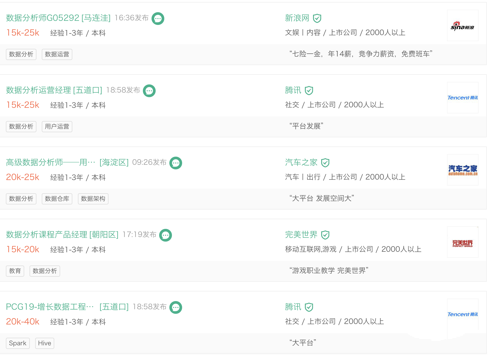Open chat icon for 数据分析师G05292 job

tap(158, 19)
